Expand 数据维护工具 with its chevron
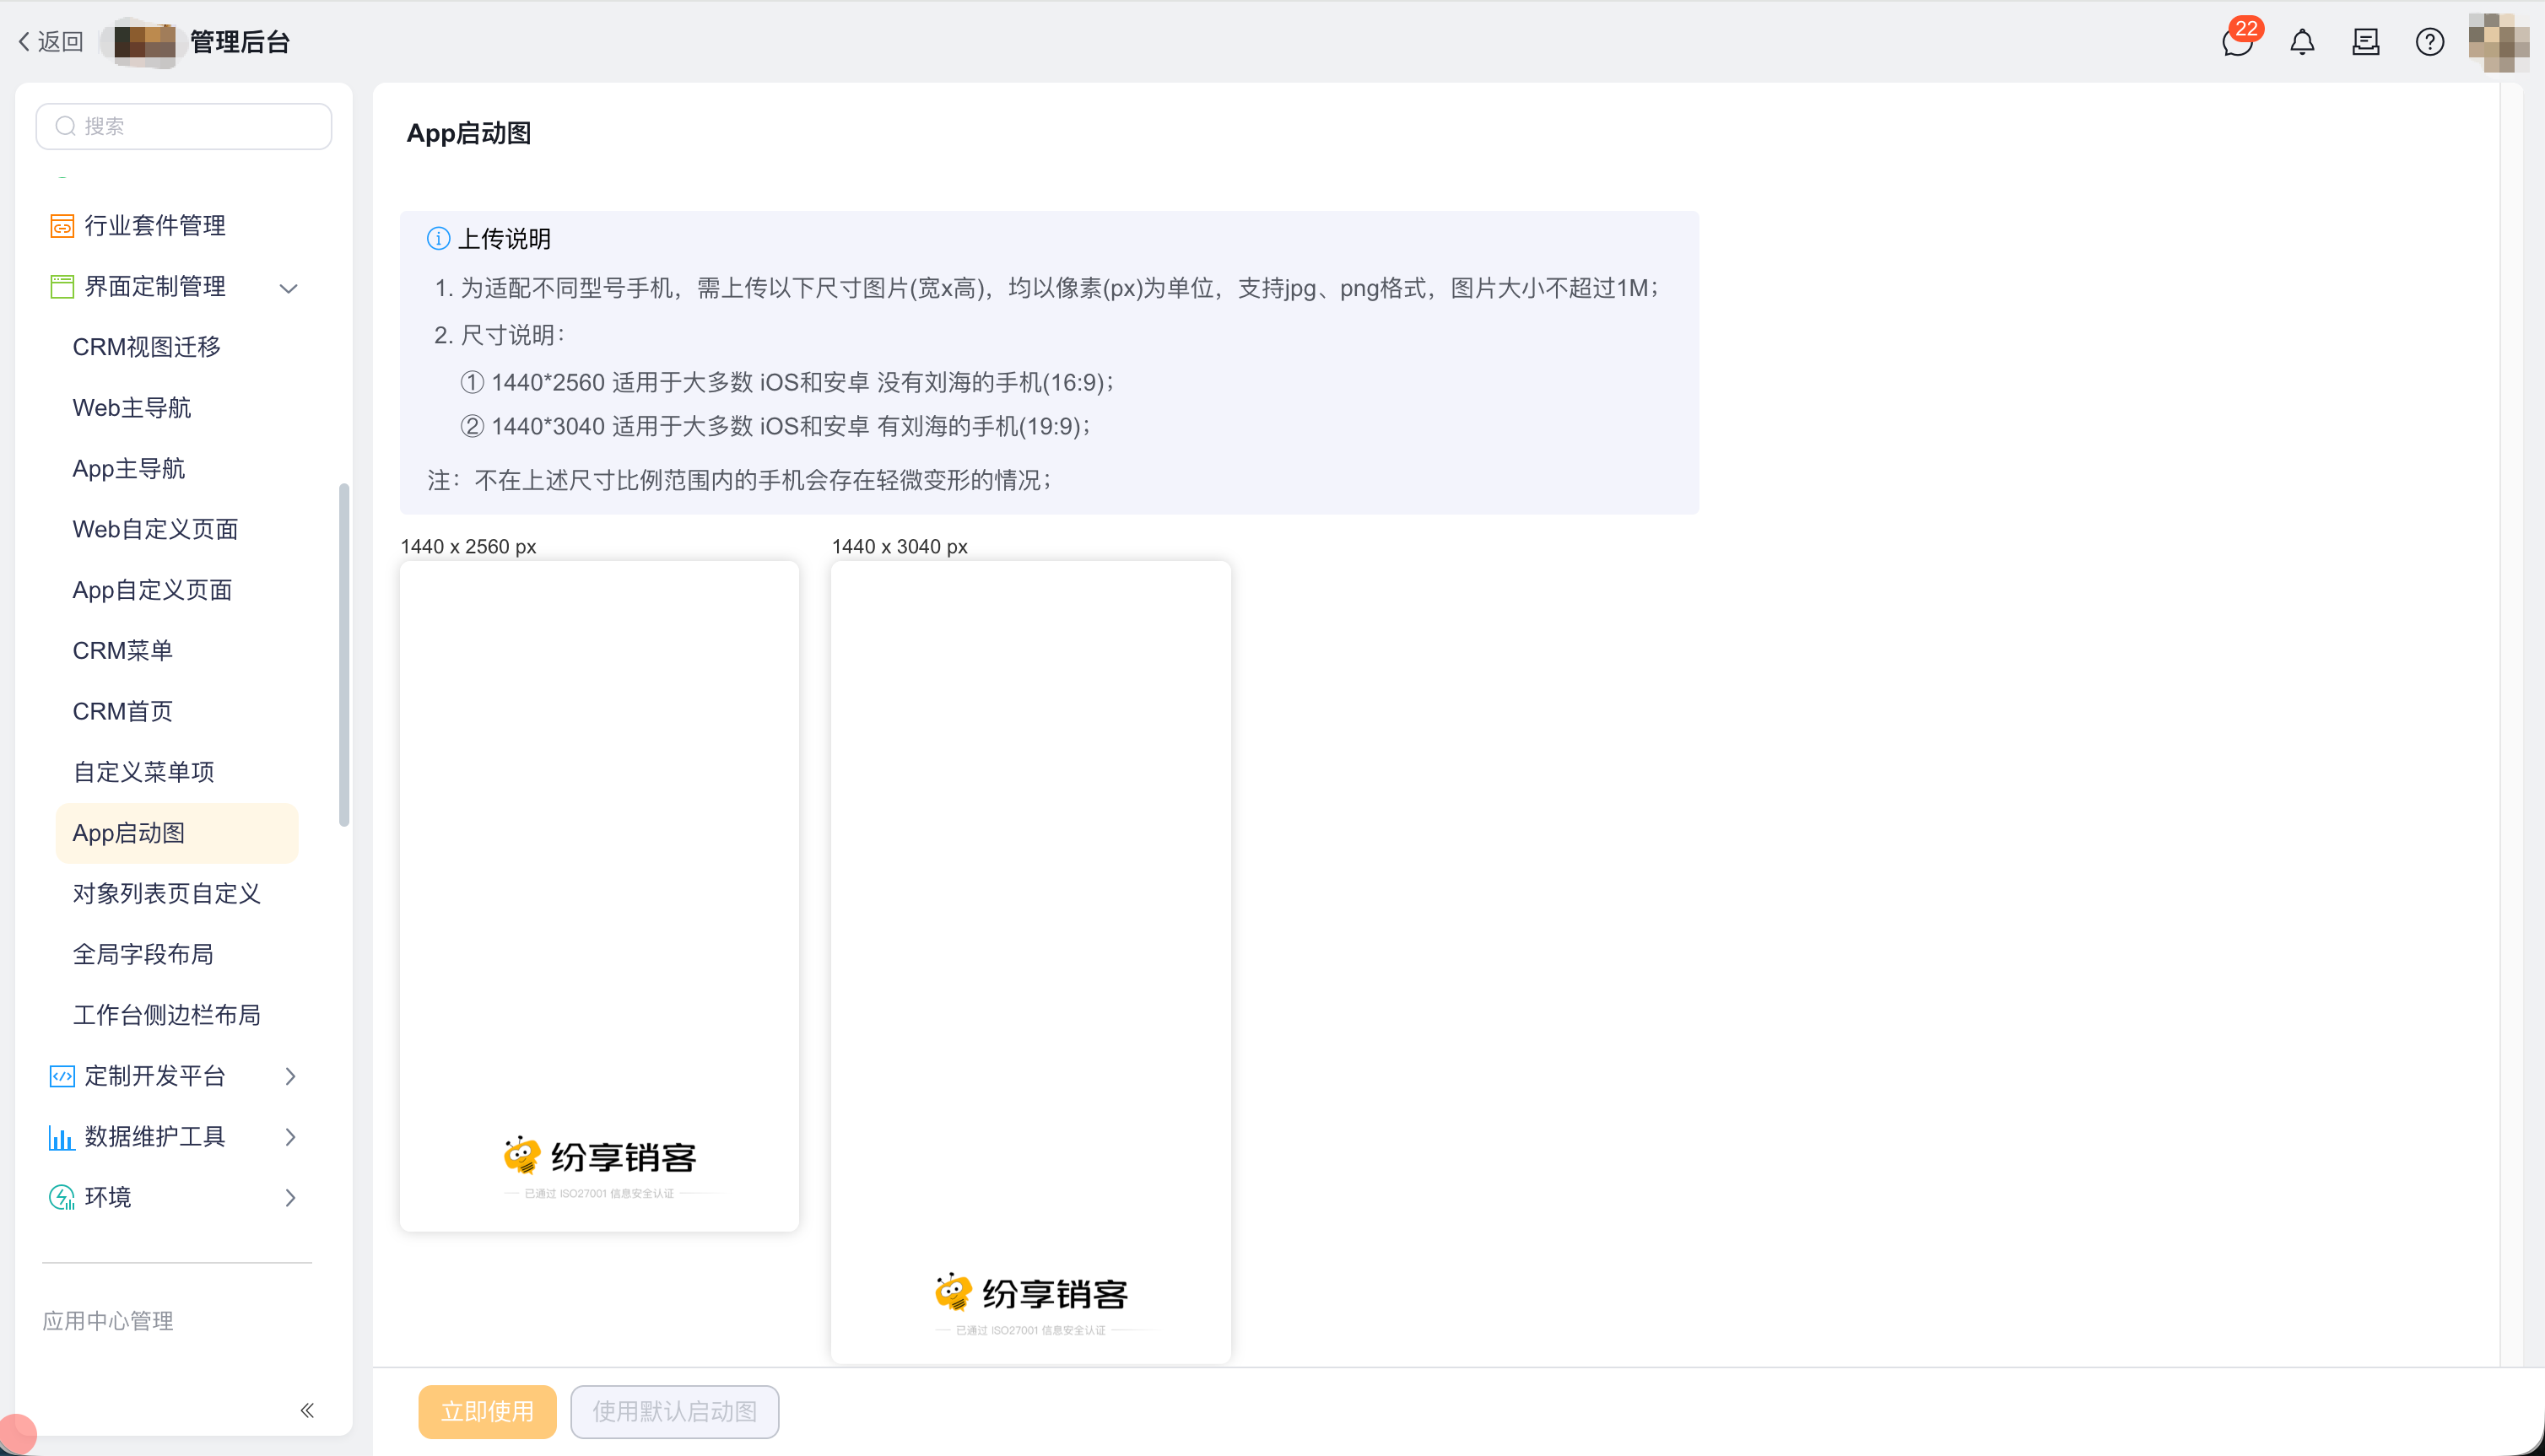Image resolution: width=2545 pixels, height=1456 pixels. point(290,1138)
